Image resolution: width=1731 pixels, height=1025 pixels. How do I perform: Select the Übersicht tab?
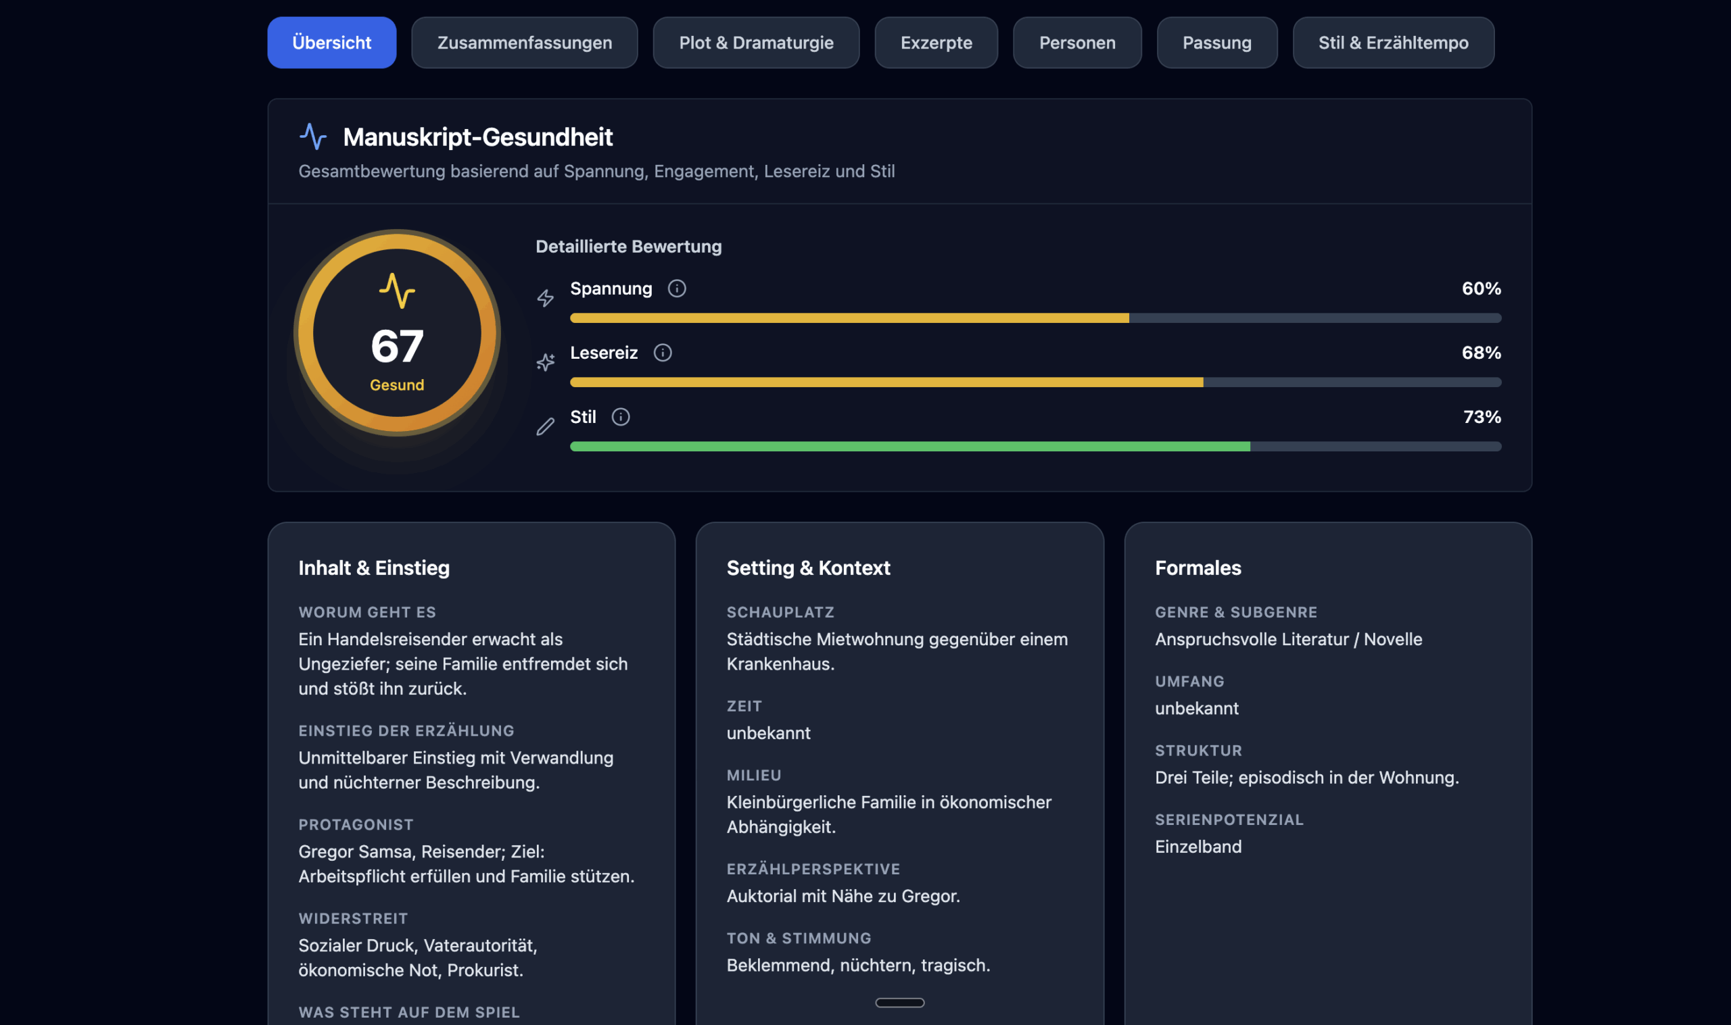tap(332, 43)
